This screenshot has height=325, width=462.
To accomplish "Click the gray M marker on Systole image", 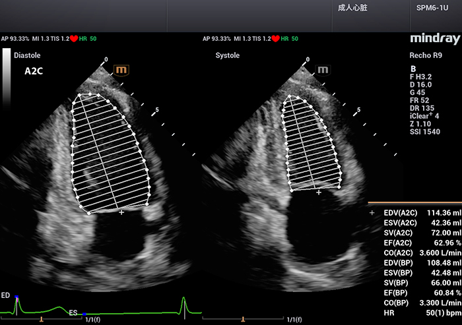I will tap(323, 69).
